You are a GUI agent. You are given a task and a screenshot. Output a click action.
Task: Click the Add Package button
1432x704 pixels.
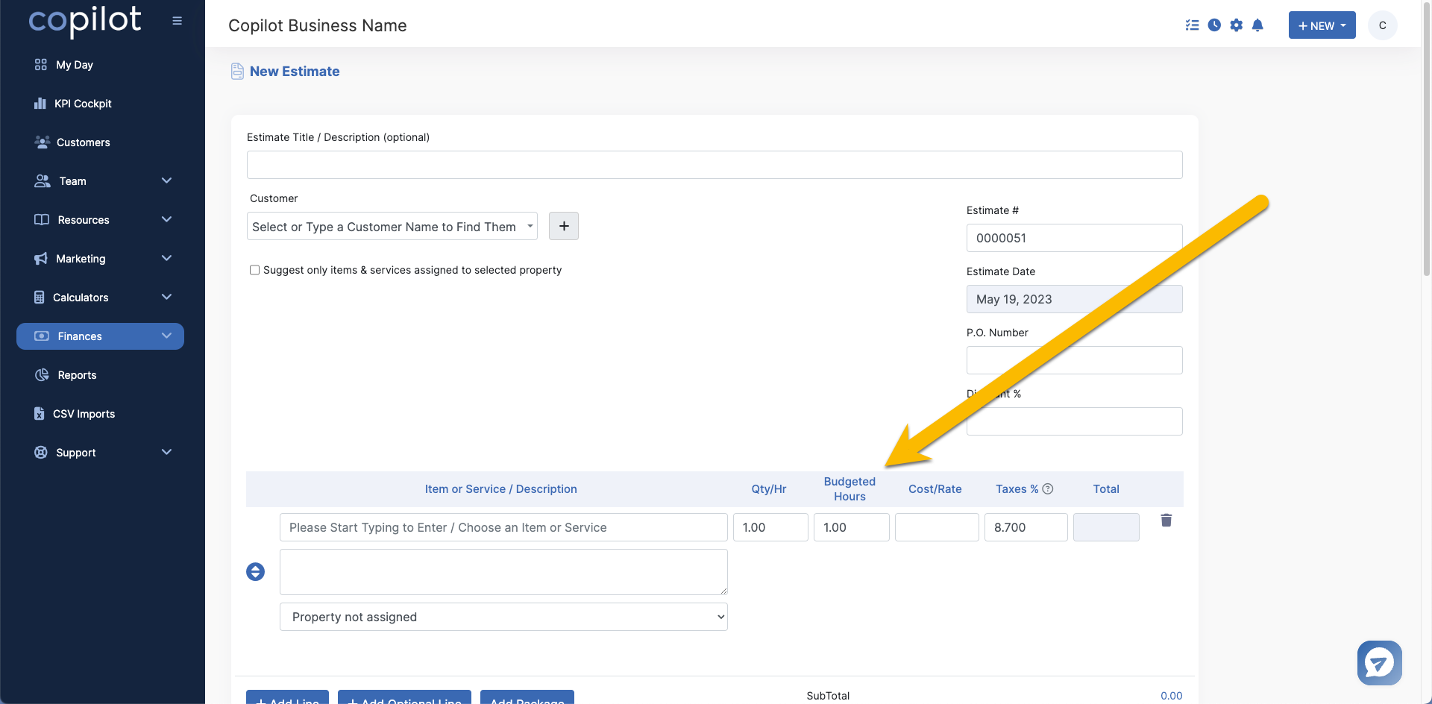(527, 698)
